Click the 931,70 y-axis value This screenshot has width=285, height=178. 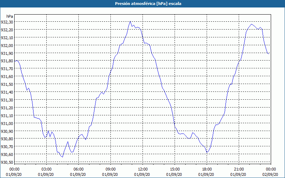[x=7, y=69]
